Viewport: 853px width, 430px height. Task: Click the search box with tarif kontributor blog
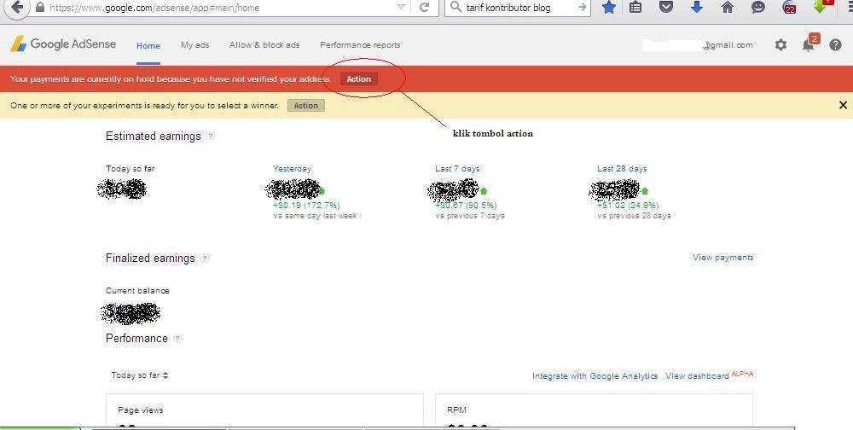517,8
